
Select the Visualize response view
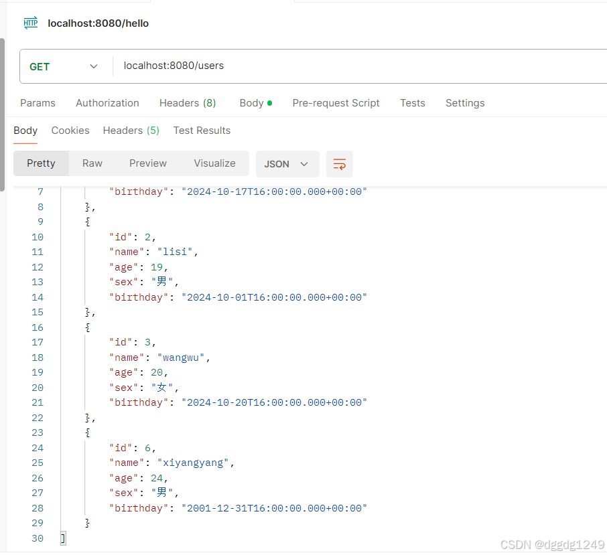click(x=214, y=163)
